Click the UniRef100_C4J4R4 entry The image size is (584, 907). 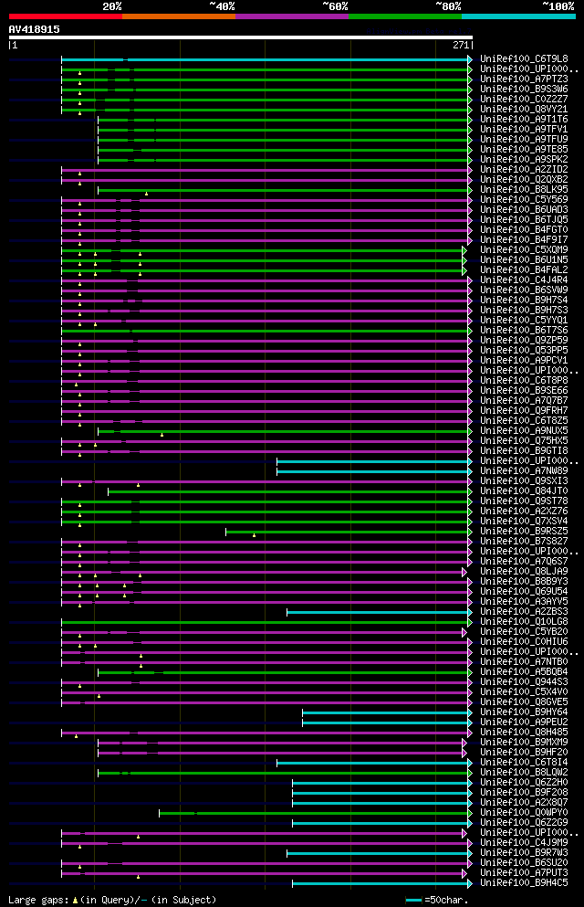[524, 280]
